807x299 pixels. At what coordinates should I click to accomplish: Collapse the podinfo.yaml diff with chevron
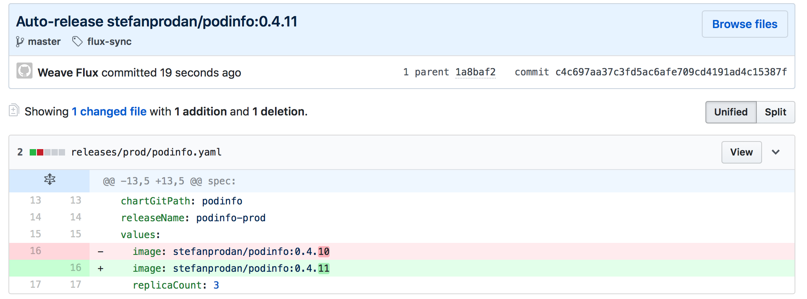[x=776, y=152]
